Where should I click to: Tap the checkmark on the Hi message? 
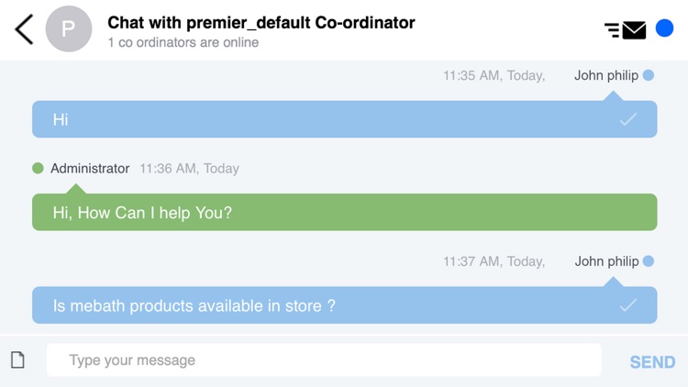coord(628,119)
